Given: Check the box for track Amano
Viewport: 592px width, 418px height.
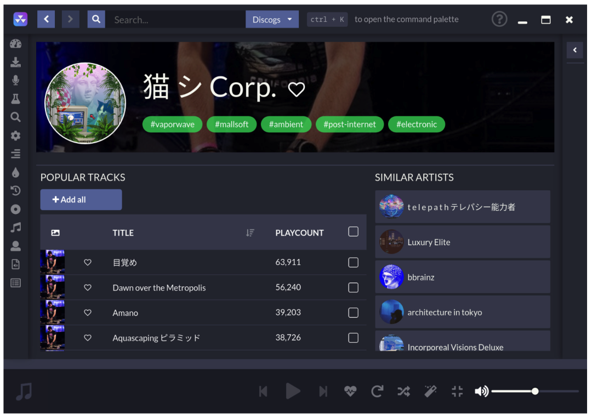Looking at the screenshot, I should tap(353, 313).
